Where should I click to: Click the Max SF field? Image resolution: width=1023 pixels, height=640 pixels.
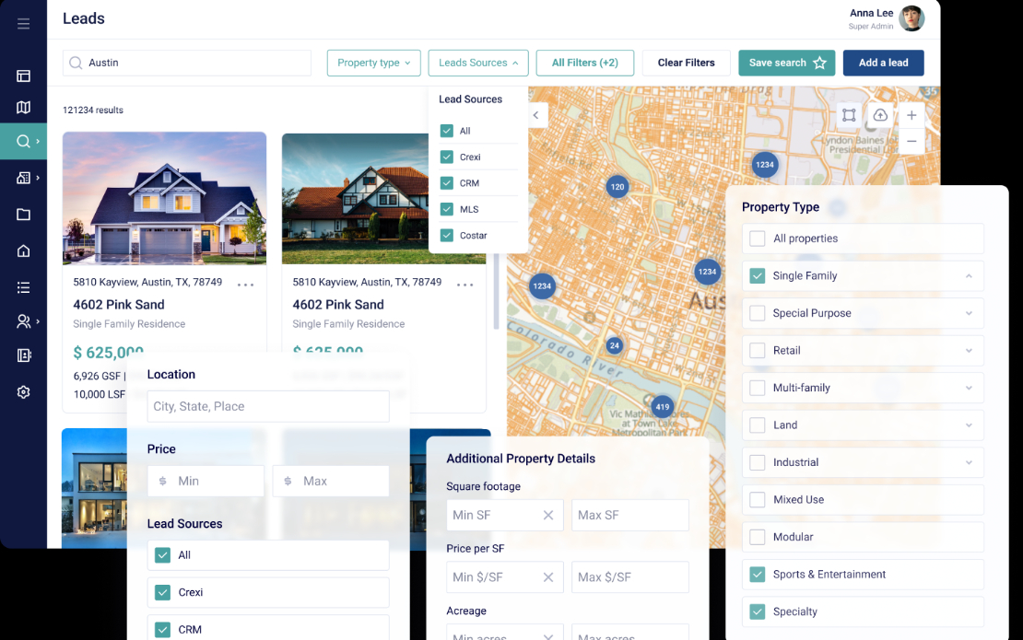[630, 515]
